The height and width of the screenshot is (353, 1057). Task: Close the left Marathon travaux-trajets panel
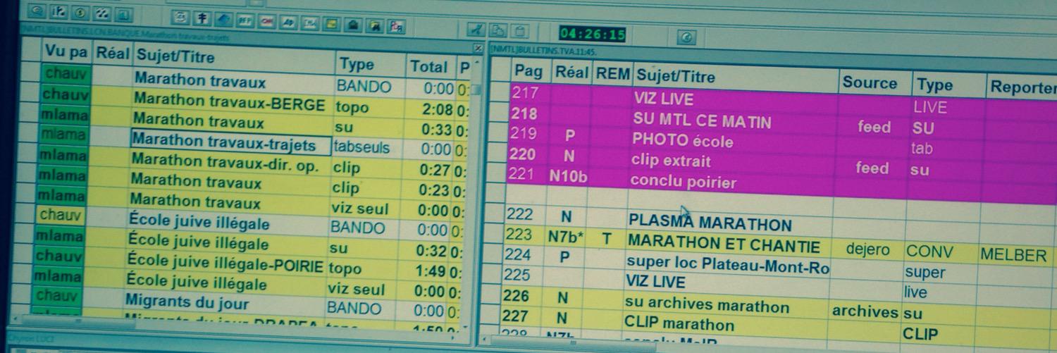[478, 49]
